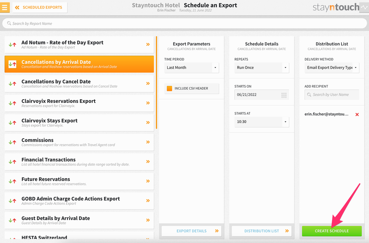The image size is (369, 243).
Task: Click activity pulse icon top right
Action: pos(364,7)
